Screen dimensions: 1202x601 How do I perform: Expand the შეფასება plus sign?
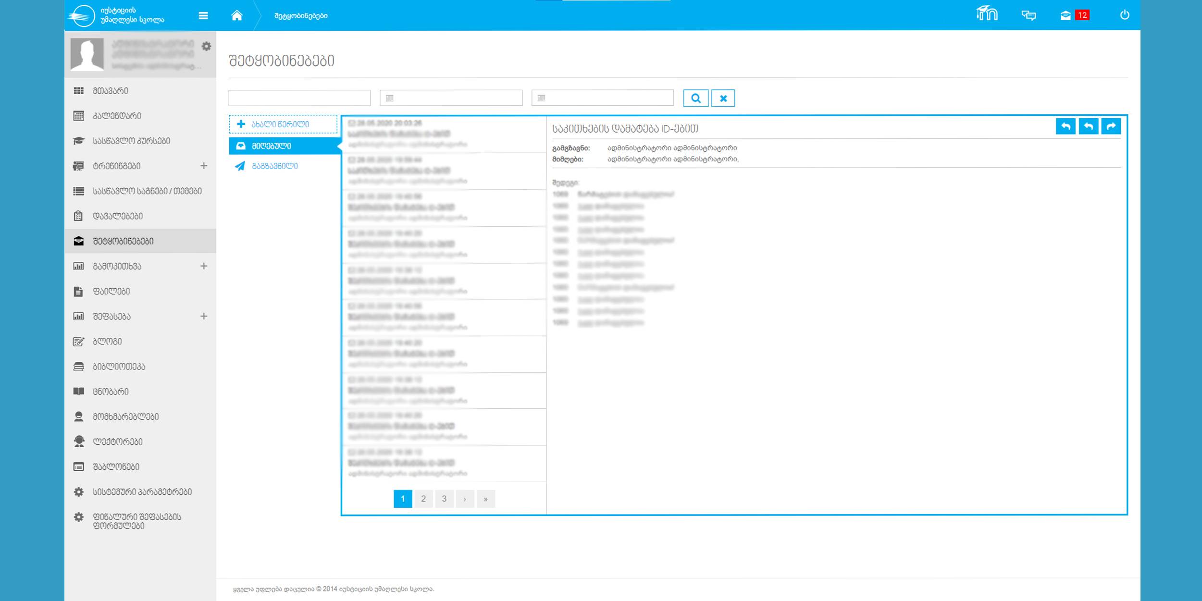pos(204,316)
